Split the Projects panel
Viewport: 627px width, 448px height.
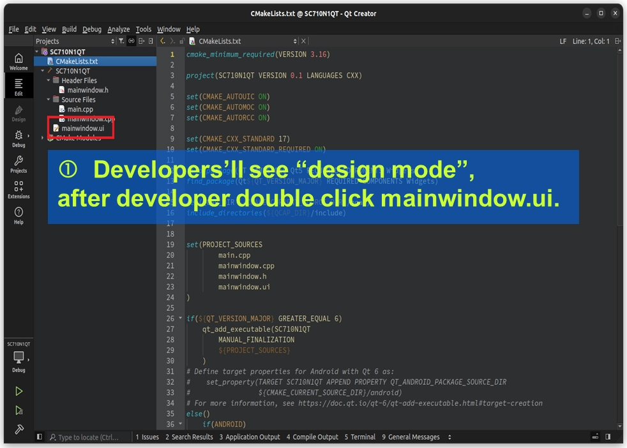point(141,41)
